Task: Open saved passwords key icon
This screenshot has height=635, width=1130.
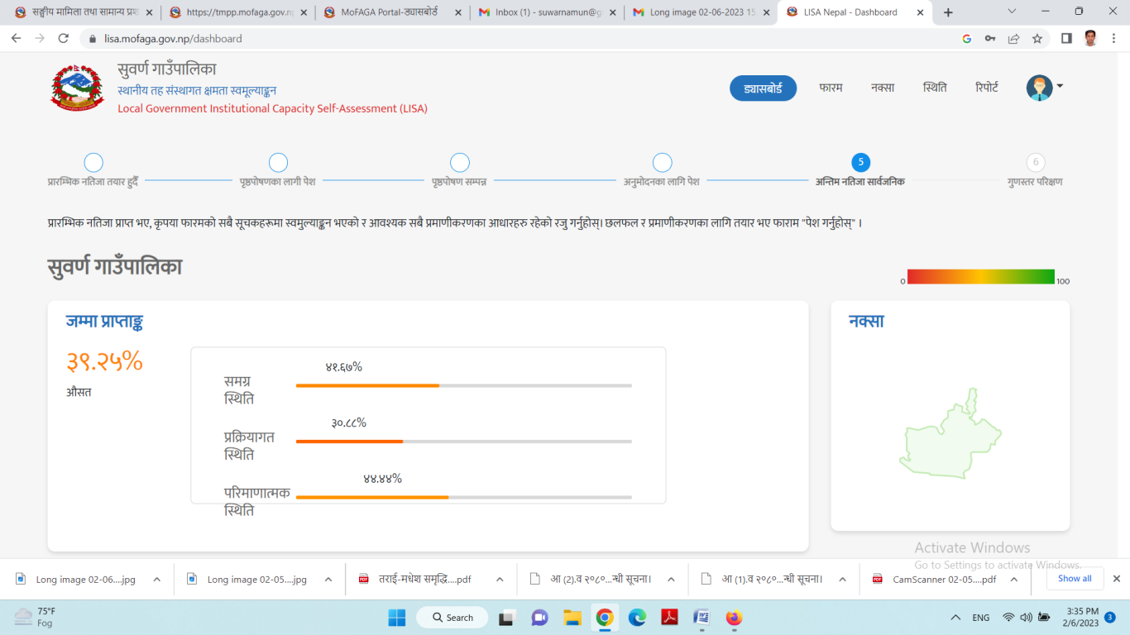Action: coord(990,38)
